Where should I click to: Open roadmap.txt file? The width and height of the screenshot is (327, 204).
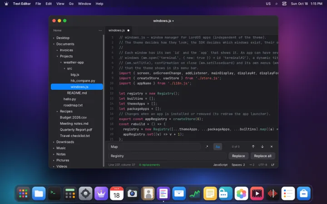click(77, 105)
